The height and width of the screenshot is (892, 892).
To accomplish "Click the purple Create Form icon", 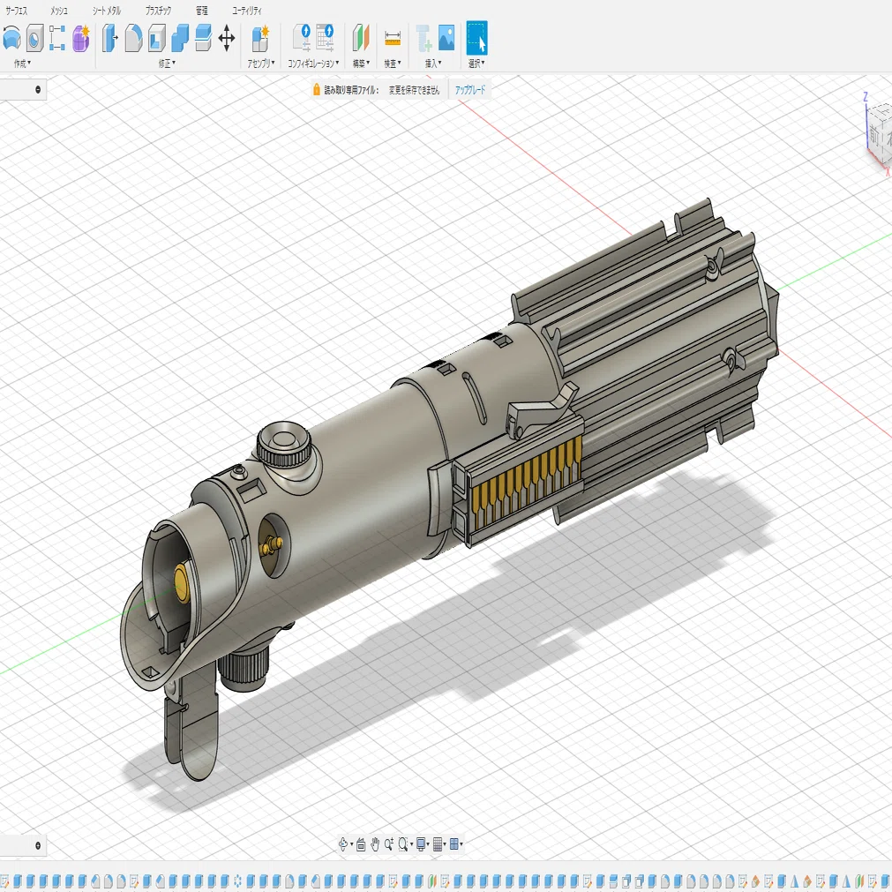I will [x=81, y=38].
